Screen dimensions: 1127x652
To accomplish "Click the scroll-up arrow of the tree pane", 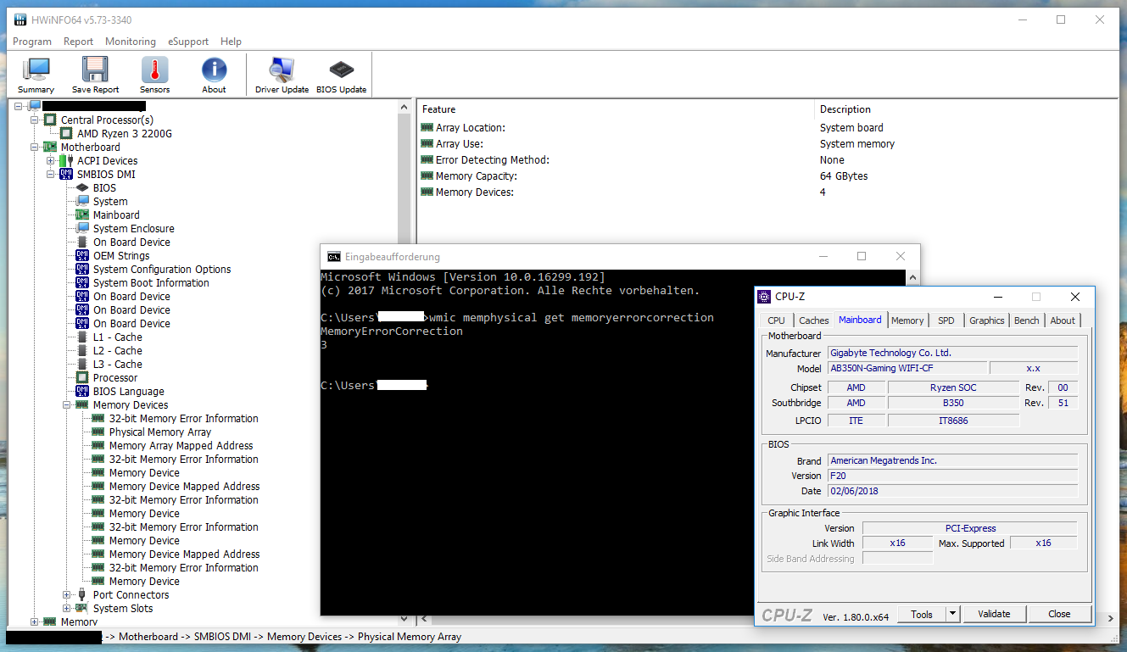I will [404, 107].
